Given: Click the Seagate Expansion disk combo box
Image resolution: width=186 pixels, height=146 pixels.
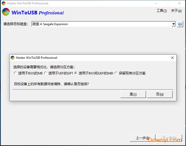Looking at the screenshot, I should [104, 24].
